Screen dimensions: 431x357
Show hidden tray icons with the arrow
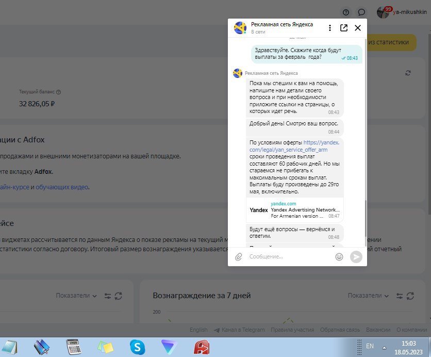384,348
